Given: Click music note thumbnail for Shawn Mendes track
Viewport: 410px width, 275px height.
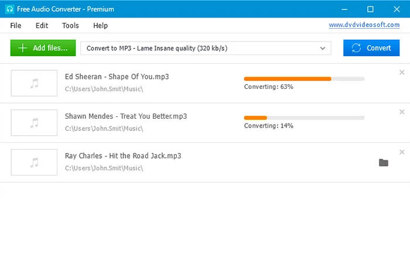Looking at the screenshot, I should click(34, 122).
